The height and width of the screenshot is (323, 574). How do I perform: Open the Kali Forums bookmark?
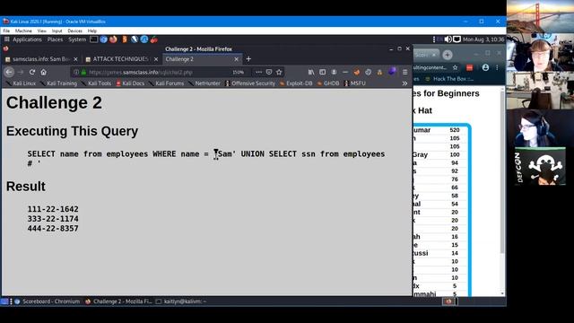(x=167, y=83)
